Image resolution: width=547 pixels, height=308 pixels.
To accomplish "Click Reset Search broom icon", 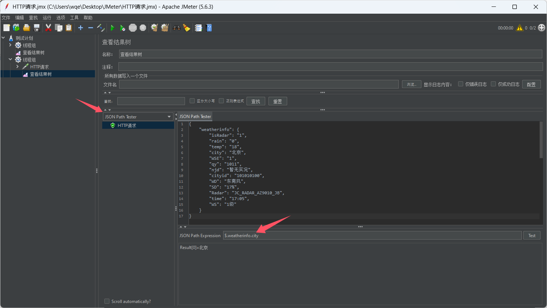I will tap(186, 28).
